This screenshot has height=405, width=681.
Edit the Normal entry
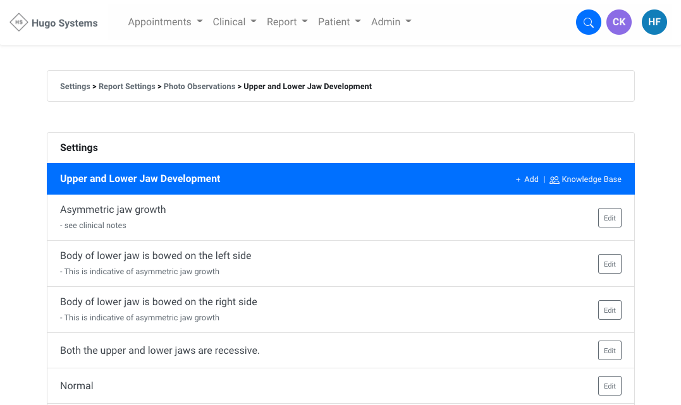pos(610,386)
